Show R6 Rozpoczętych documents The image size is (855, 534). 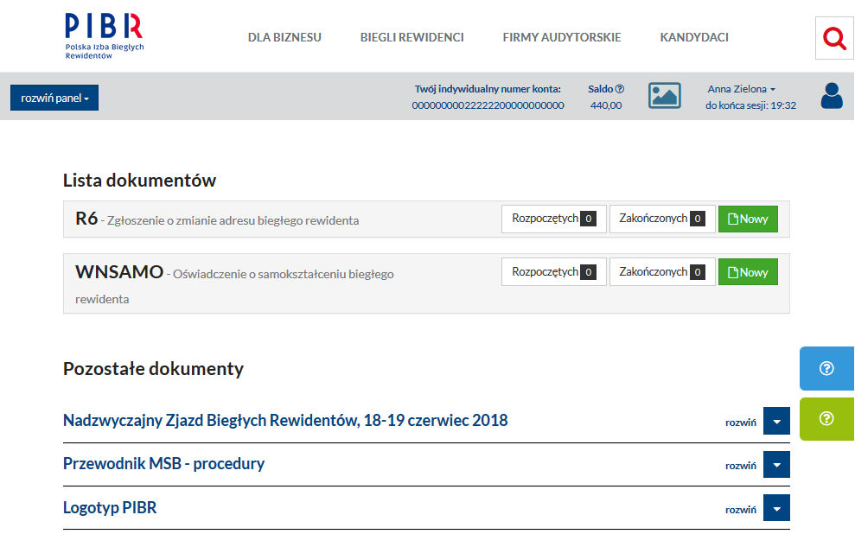coord(553,219)
